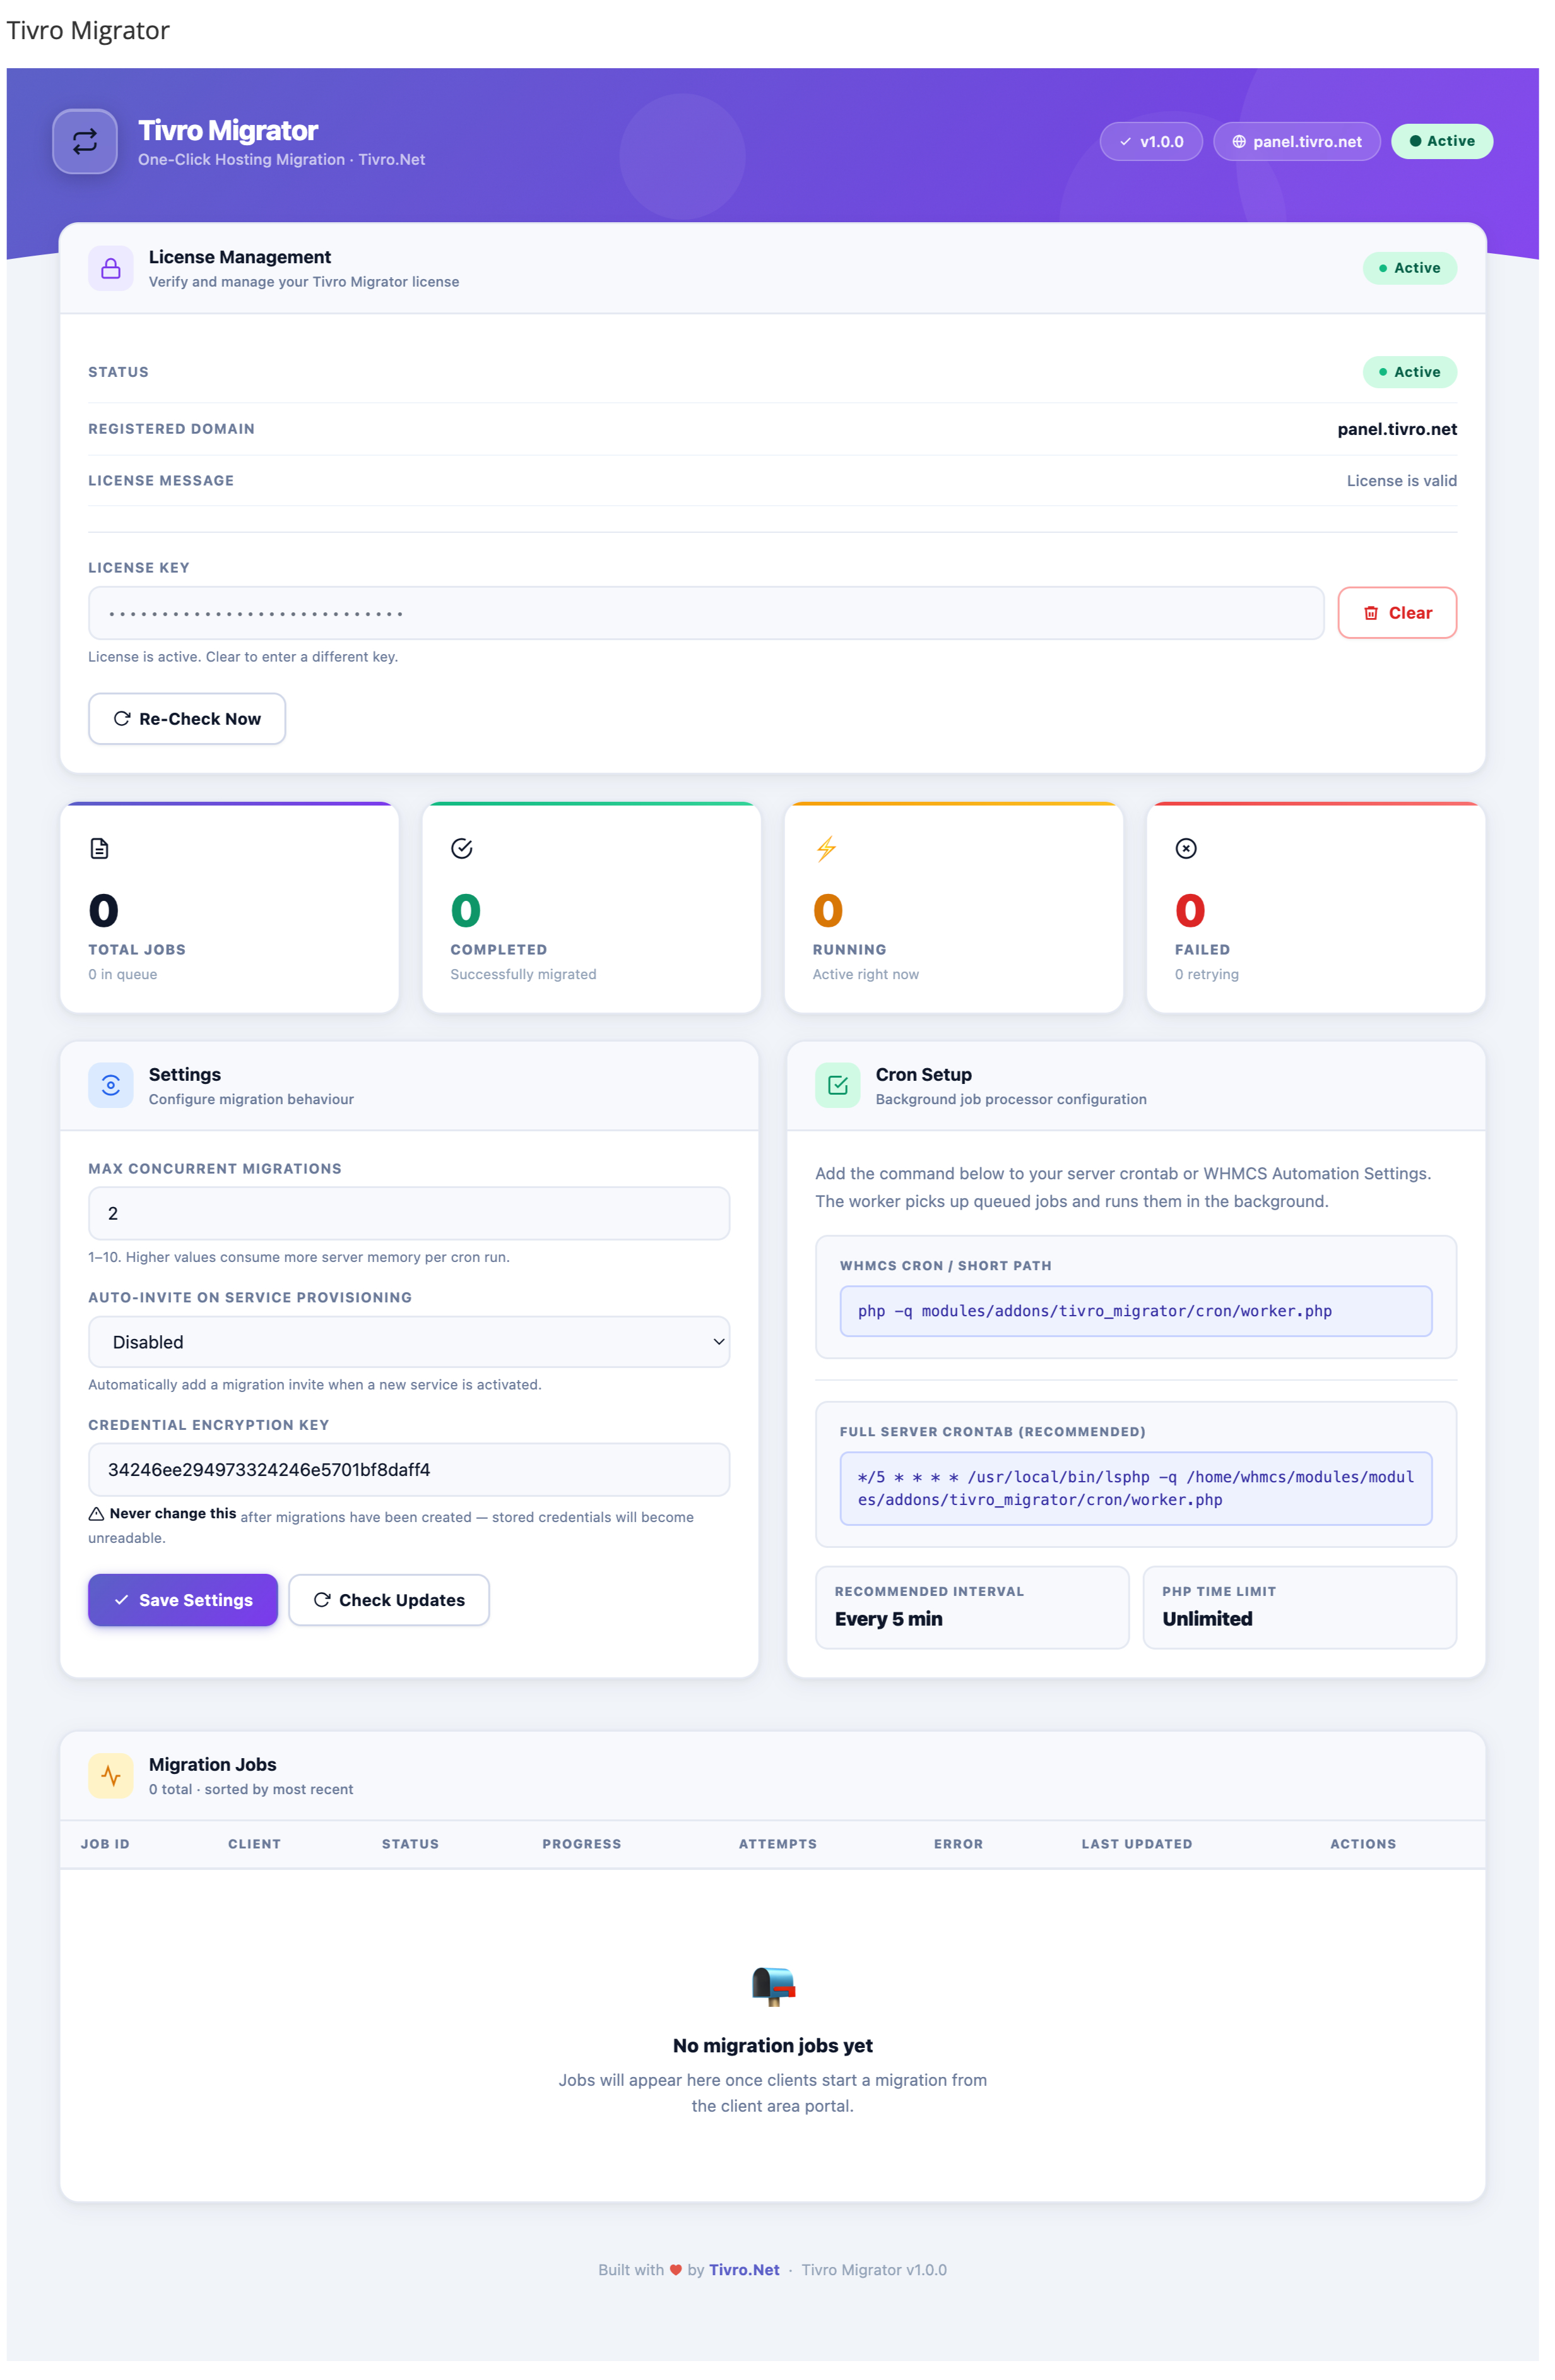Click the green Cron Setup checklist icon
The width and height of the screenshot is (1555, 2380).
tap(839, 1084)
